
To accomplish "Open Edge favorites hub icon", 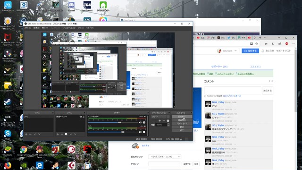I will [x=266, y=44].
